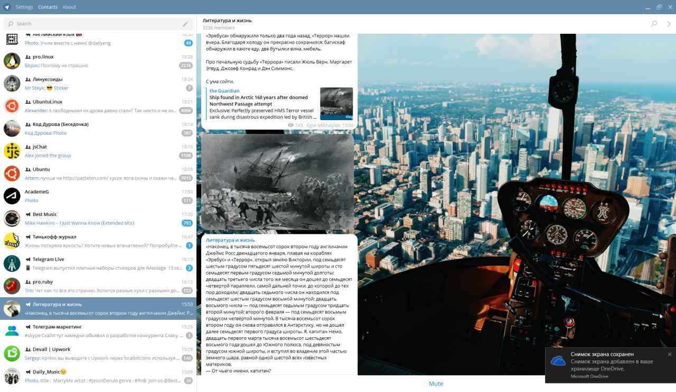Click the Daily_Music avatar
676x392 pixels.
pyautogui.click(x=12, y=376)
